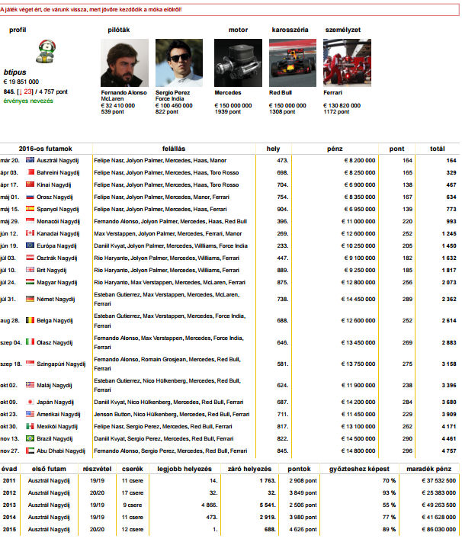Click the EU flag beside Európa Nagydíj
This screenshot has height=542, width=462.
pos(30,245)
